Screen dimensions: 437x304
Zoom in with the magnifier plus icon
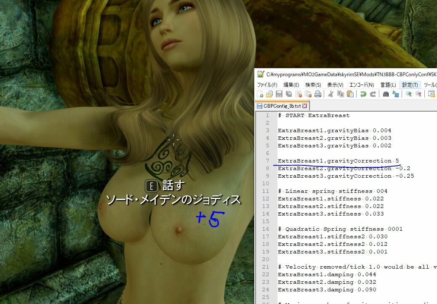coord(408,94)
